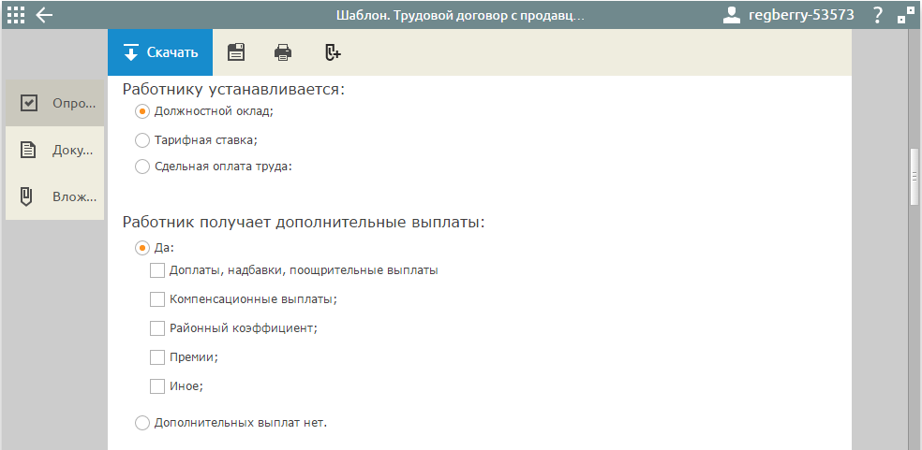
Task: Click the vertical scrollbar thumb
Action: click(915, 177)
